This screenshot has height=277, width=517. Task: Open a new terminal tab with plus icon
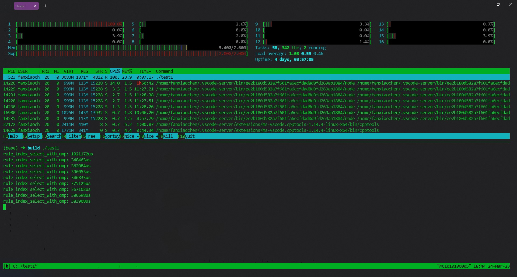(x=45, y=6)
